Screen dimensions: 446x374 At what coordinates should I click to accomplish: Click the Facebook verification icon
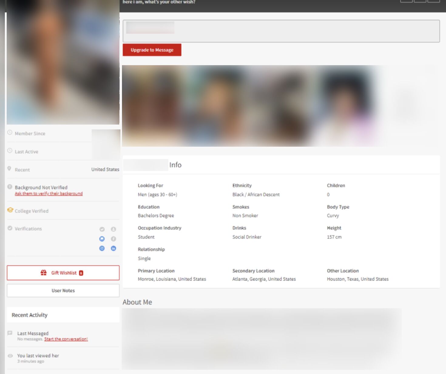113,239
